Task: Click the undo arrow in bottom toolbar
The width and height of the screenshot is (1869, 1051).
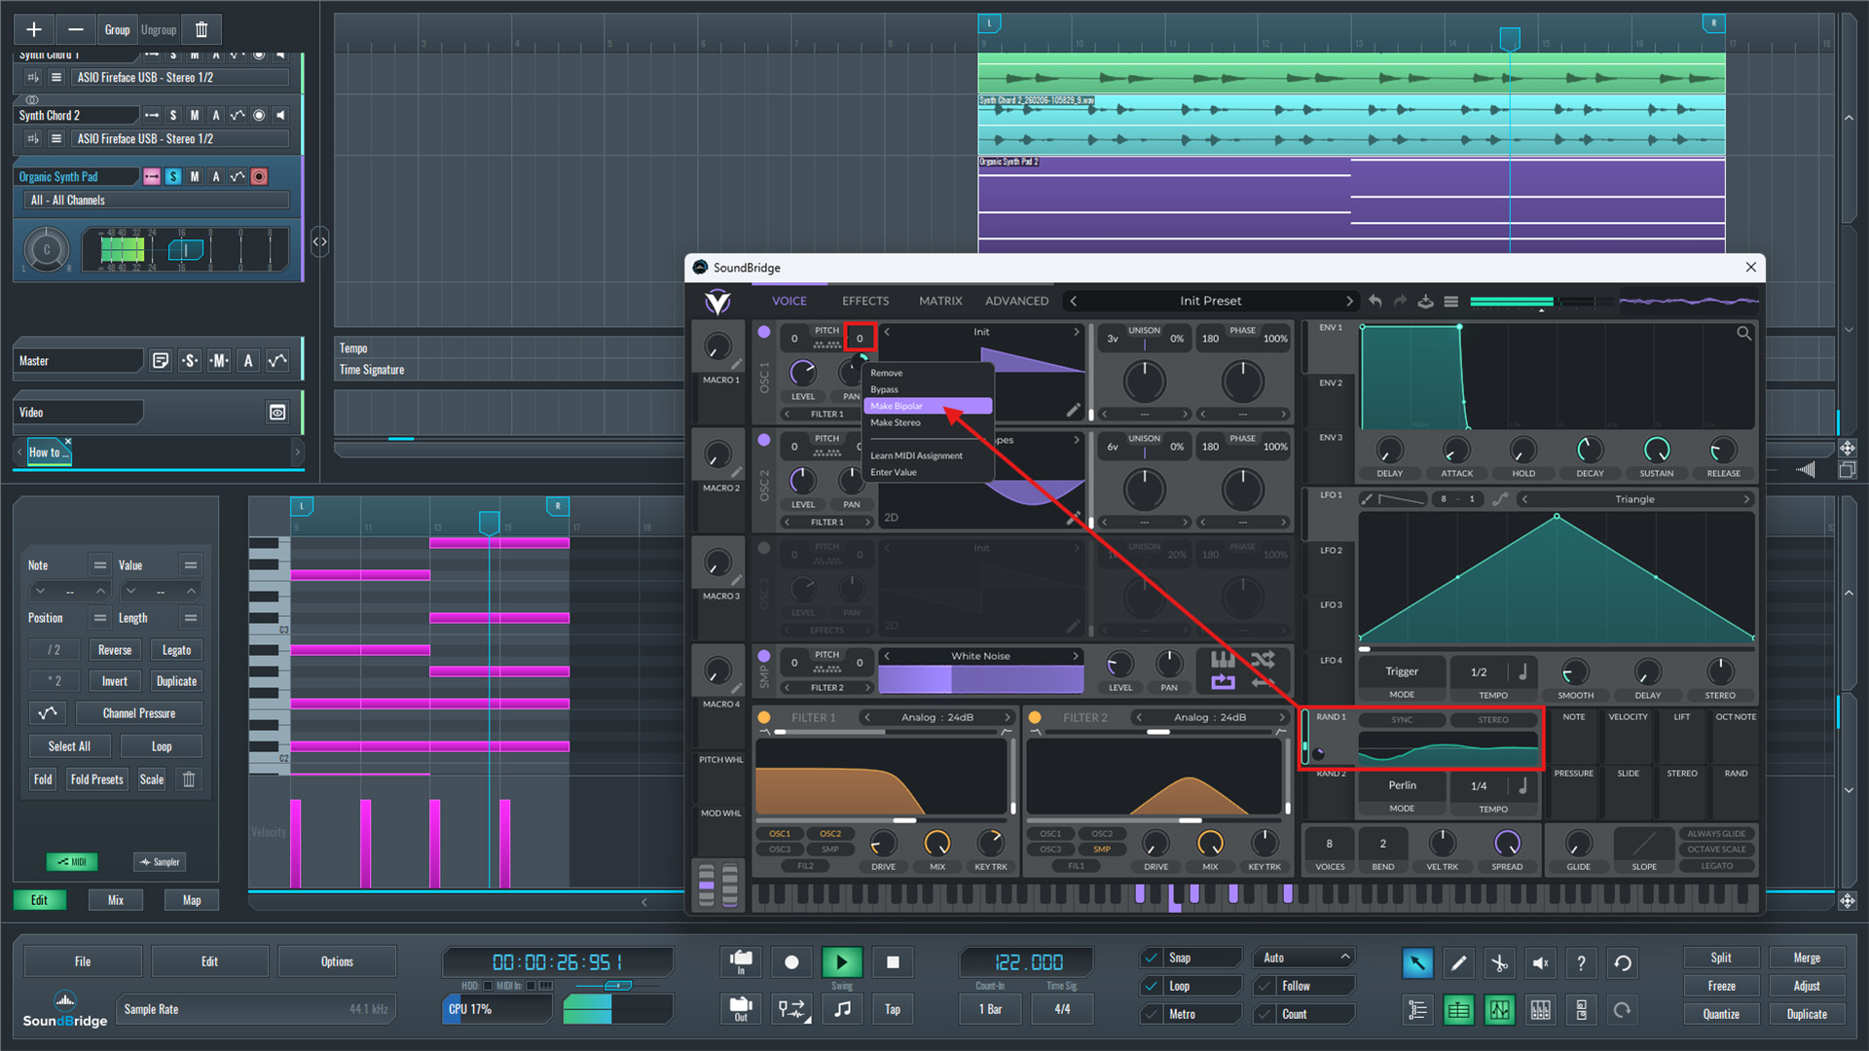Action: [x=1622, y=963]
